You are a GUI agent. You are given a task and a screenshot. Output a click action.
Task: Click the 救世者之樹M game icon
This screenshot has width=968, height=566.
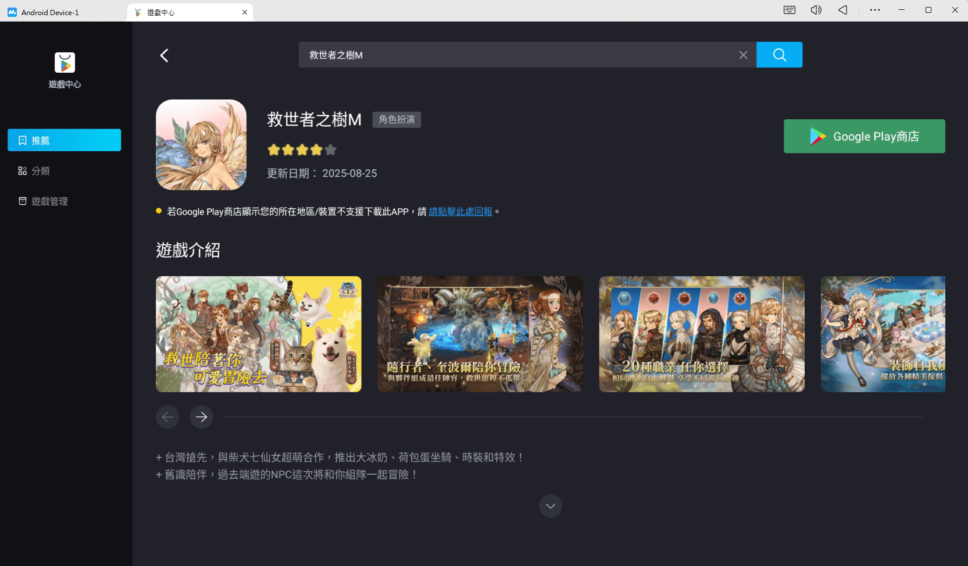coord(201,145)
